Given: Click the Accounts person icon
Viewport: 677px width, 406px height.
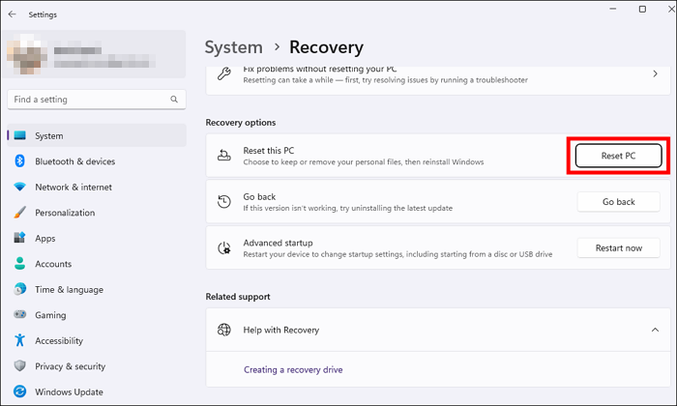Looking at the screenshot, I should (x=20, y=263).
